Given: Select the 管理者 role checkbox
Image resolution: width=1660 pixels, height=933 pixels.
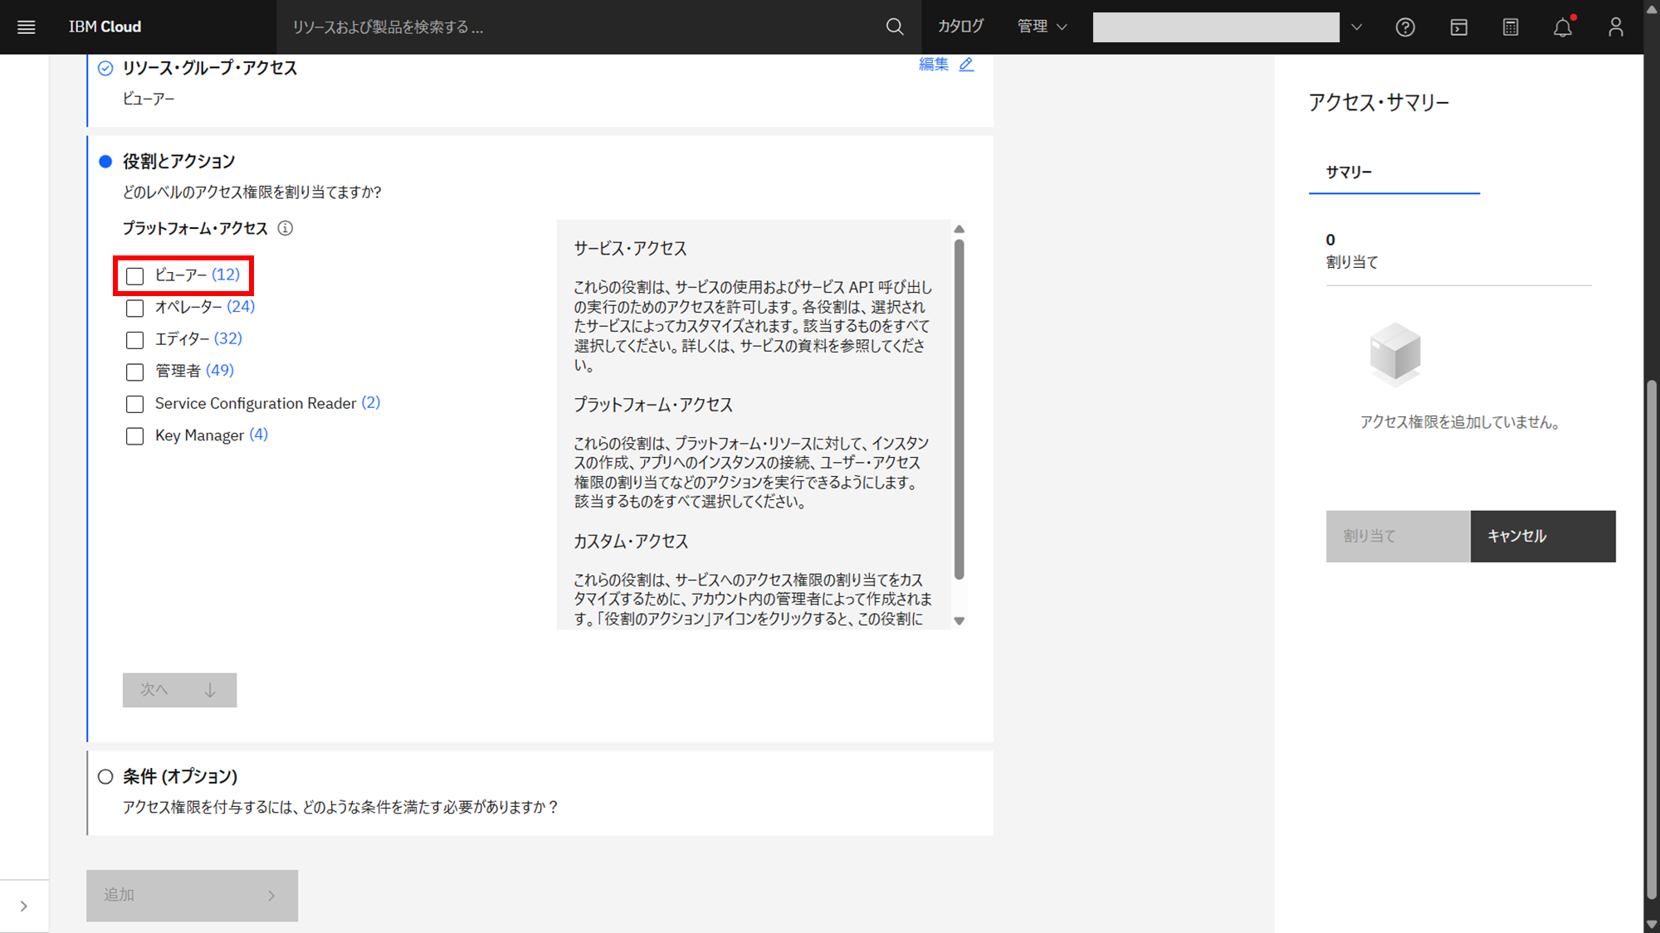Looking at the screenshot, I should [134, 372].
